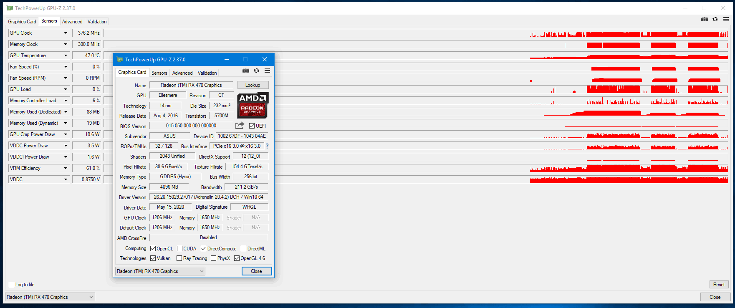Click the BIOS share/export icon
The height and width of the screenshot is (308, 735).
(240, 126)
